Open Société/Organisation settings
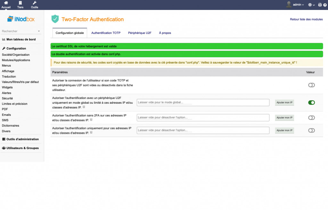Screen dimensions: 328x210 (16, 55)
